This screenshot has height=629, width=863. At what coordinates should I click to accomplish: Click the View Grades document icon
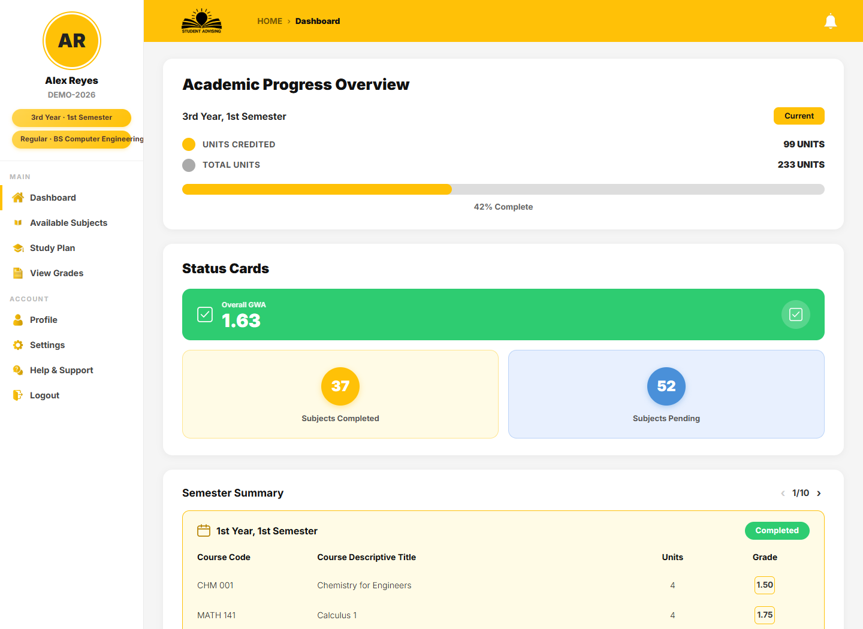(x=18, y=273)
